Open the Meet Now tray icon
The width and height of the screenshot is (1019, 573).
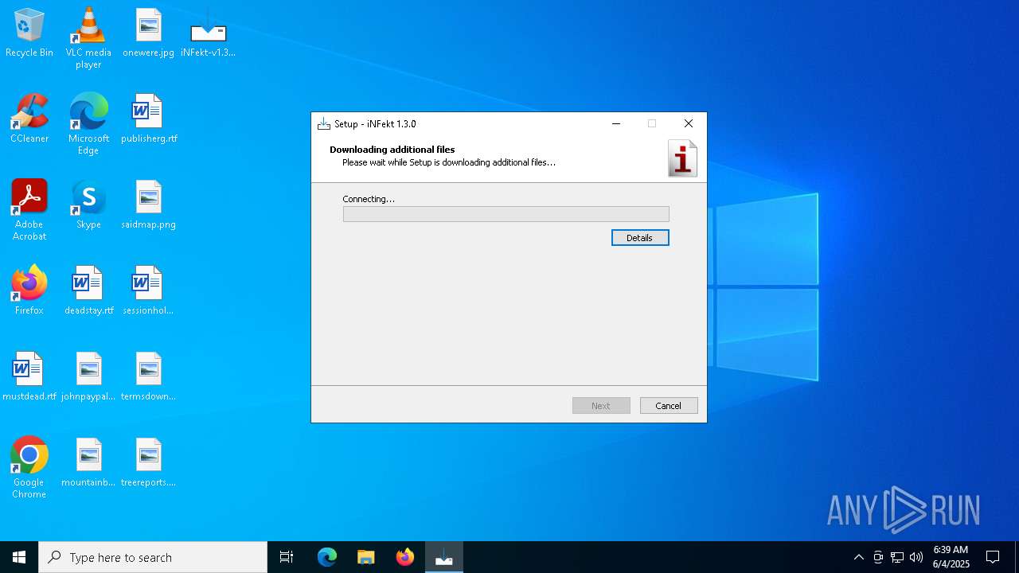pyautogui.click(x=878, y=557)
